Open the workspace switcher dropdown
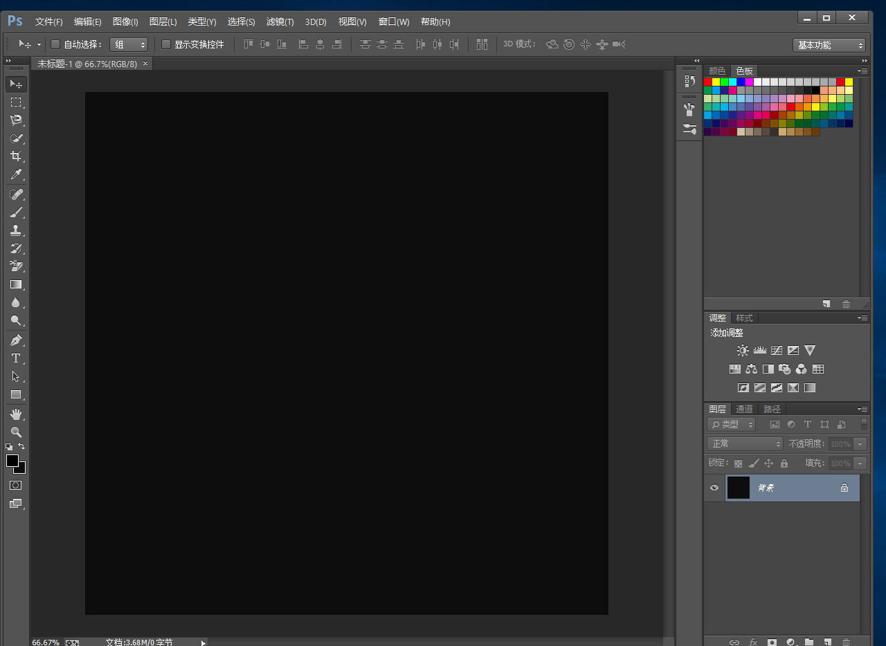886x646 pixels. (x=829, y=45)
